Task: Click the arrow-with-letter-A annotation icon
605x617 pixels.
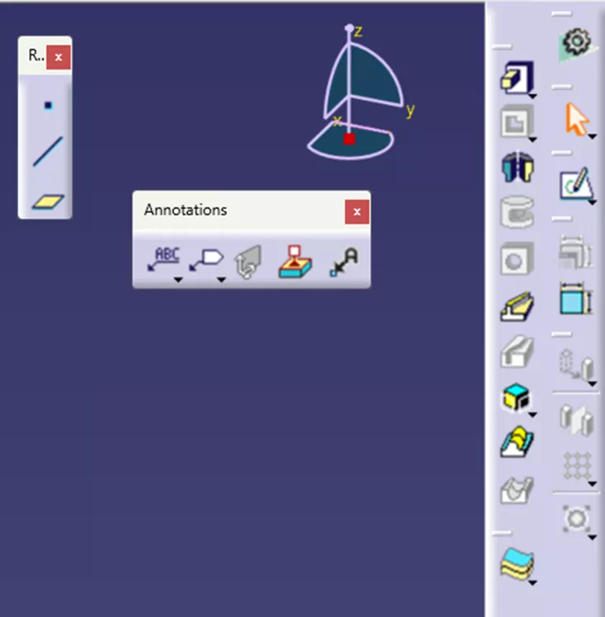Action: 343,262
